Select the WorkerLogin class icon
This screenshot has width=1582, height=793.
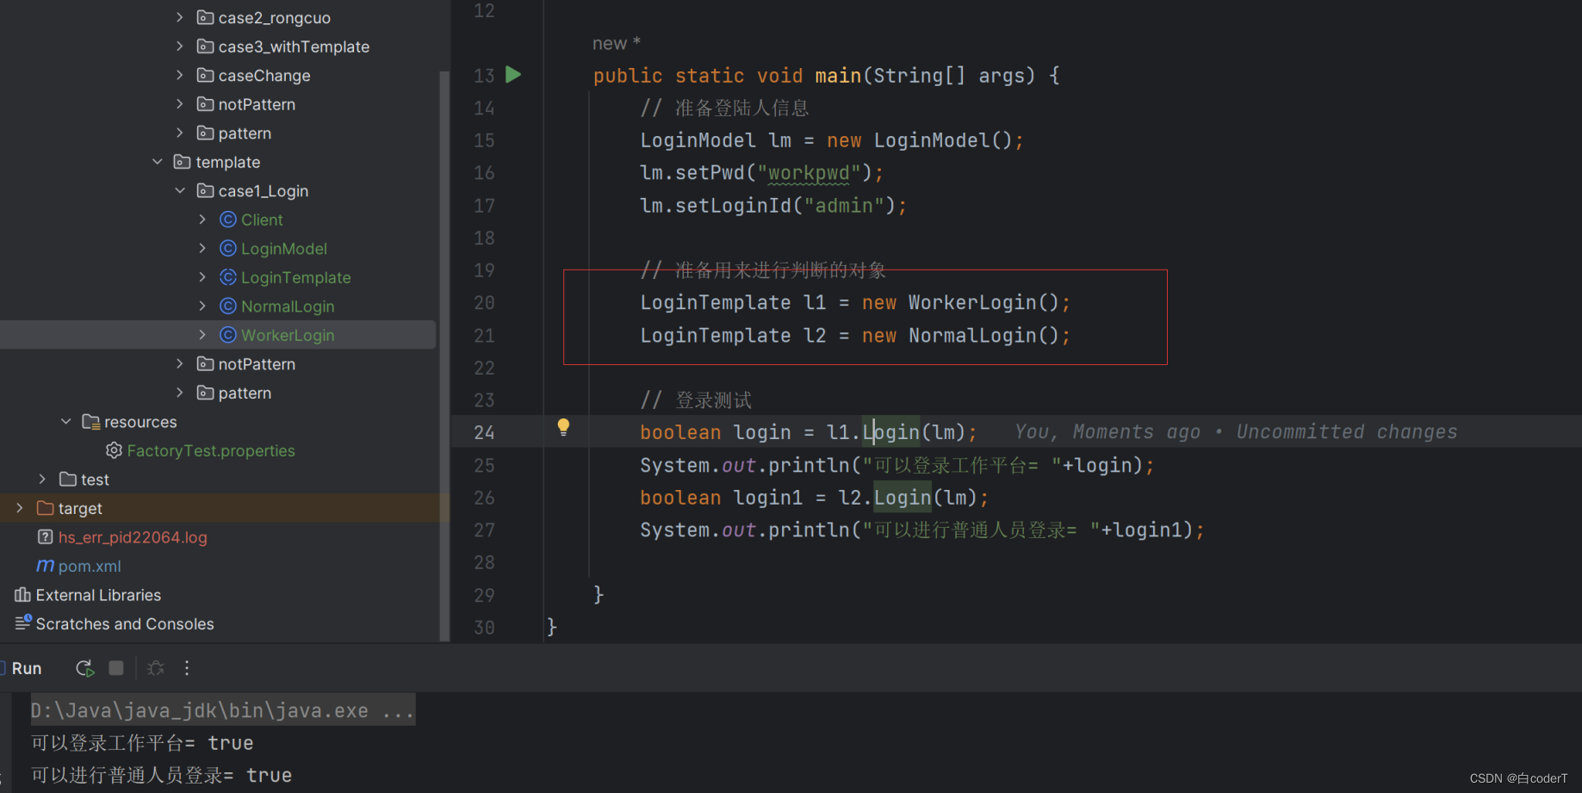point(228,335)
